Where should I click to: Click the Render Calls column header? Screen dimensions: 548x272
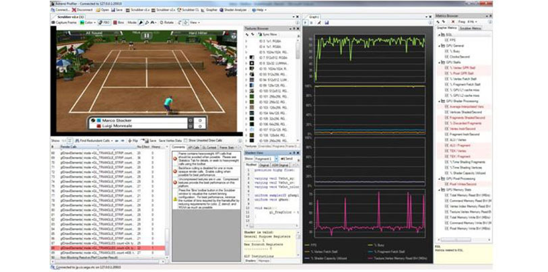pos(98,147)
